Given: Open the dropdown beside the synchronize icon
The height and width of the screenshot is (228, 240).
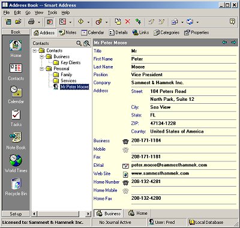Looking at the screenshot, I should 197,22.
